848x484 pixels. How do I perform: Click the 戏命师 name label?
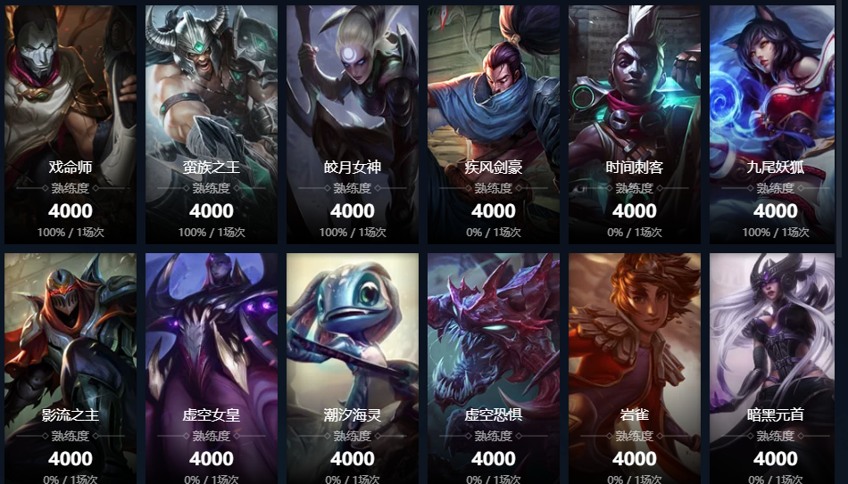pyautogui.click(x=71, y=168)
